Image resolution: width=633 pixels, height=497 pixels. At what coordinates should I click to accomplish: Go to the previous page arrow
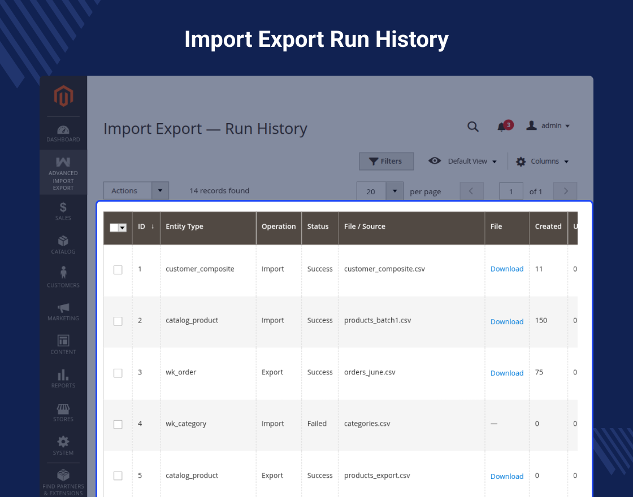471,191
